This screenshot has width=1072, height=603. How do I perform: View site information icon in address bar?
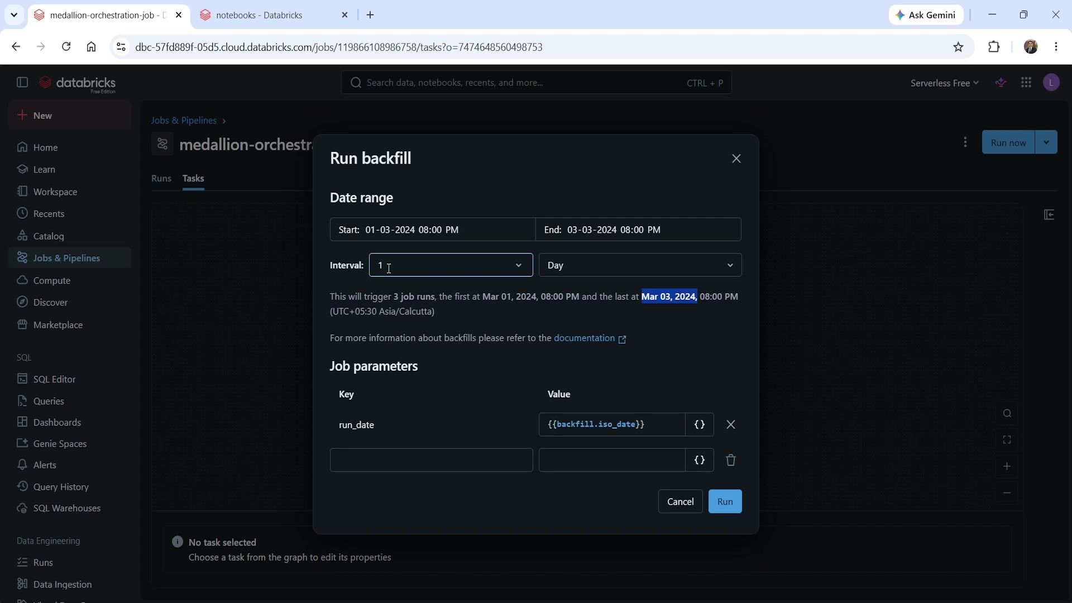click(121, 47)
